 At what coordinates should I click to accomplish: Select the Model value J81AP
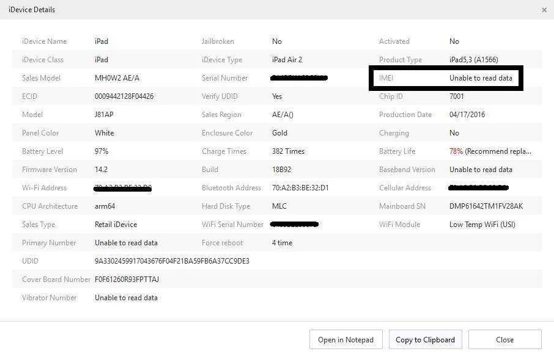pos(104,115)
